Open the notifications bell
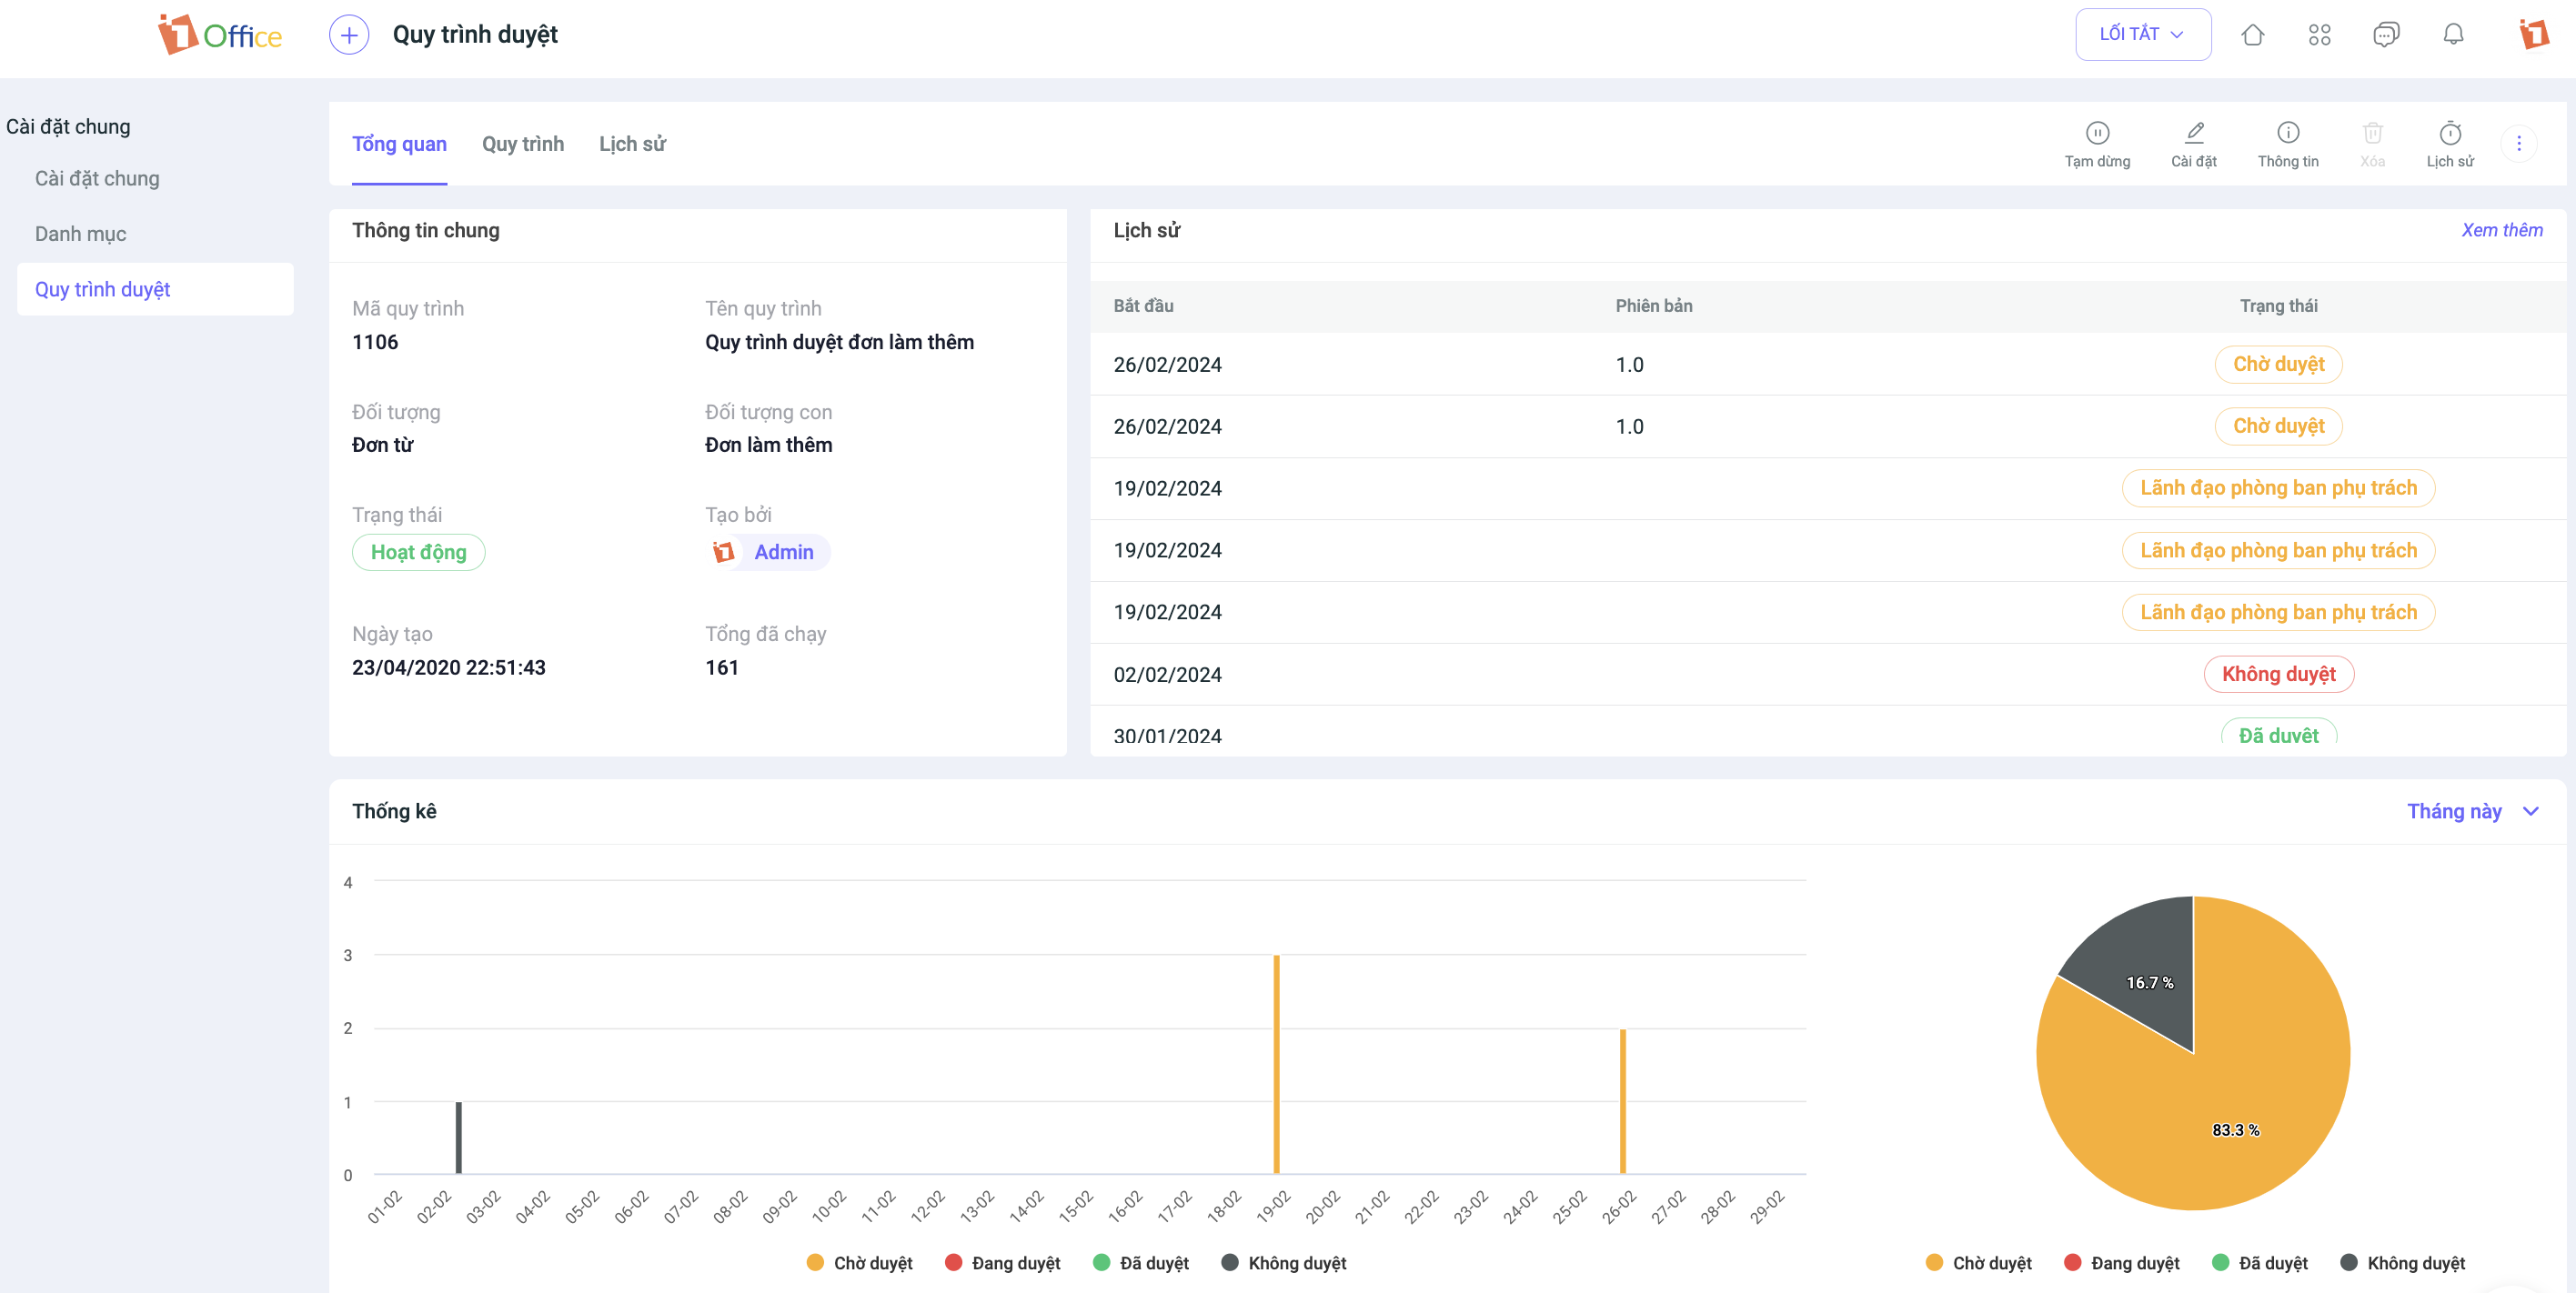 coord(2453,35)
